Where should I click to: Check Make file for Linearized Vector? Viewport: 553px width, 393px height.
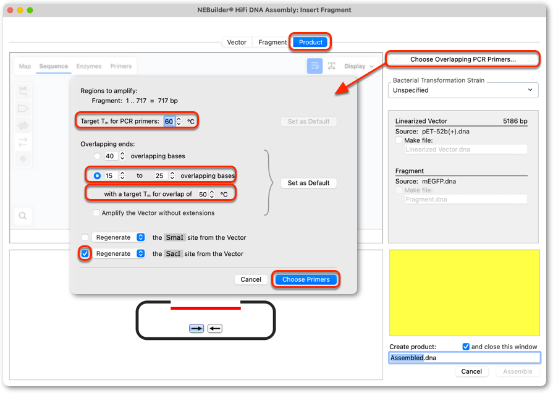[x=399, y=140]
